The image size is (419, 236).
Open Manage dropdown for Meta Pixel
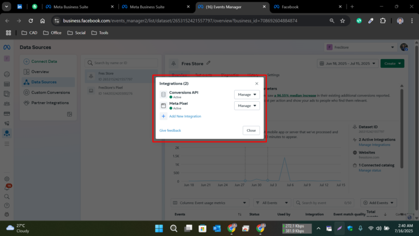(247, 105)
